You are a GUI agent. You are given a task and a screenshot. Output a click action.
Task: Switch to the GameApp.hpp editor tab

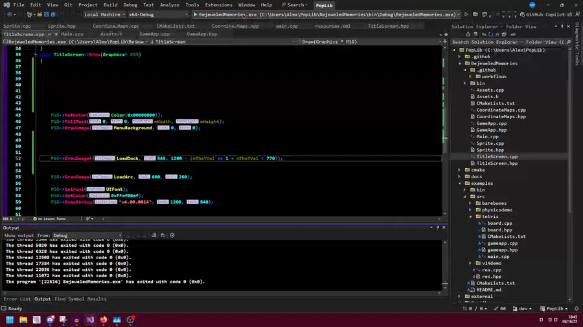click(x=202, y=34)
